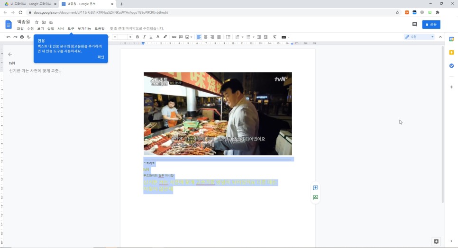The height and width of the screenshot is (248, 458).
Task: Expand numbered list style options
Action: pyautogui.click(x=242, y=37)
